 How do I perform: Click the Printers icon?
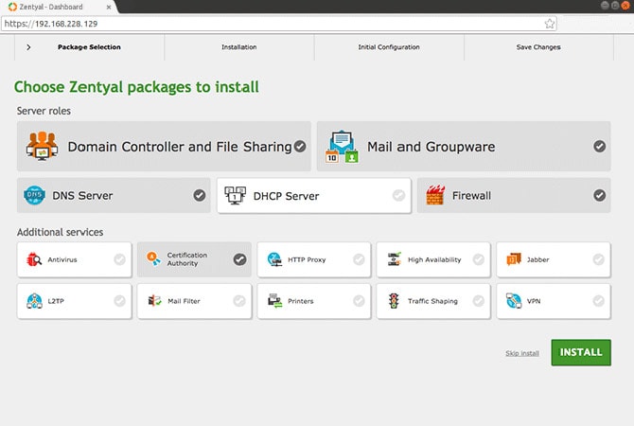click(x=275, y=301)
